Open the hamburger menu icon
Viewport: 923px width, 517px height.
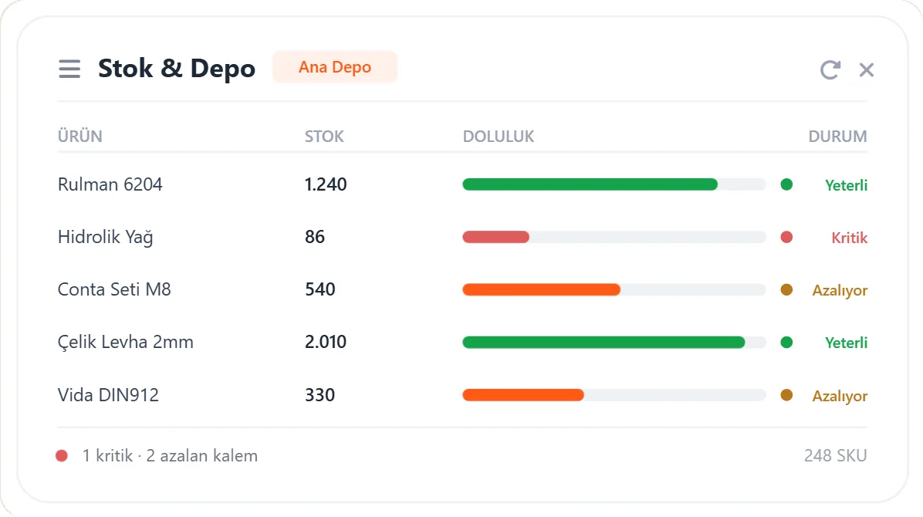point(69,69)
